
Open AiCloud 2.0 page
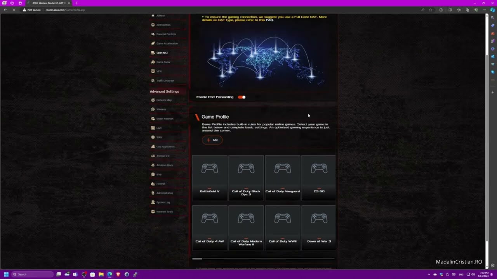pyautogui.click(x=163, y=156)
